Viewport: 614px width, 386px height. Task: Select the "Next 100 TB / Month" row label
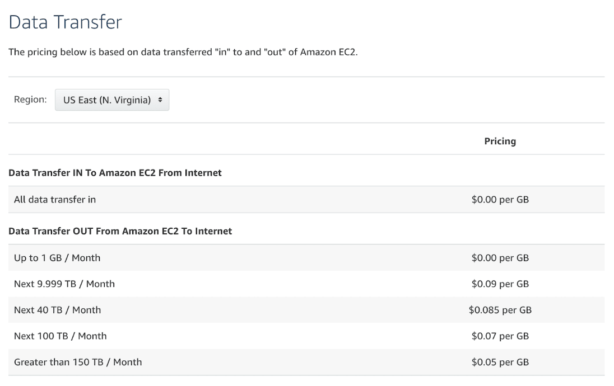[61, 336]
